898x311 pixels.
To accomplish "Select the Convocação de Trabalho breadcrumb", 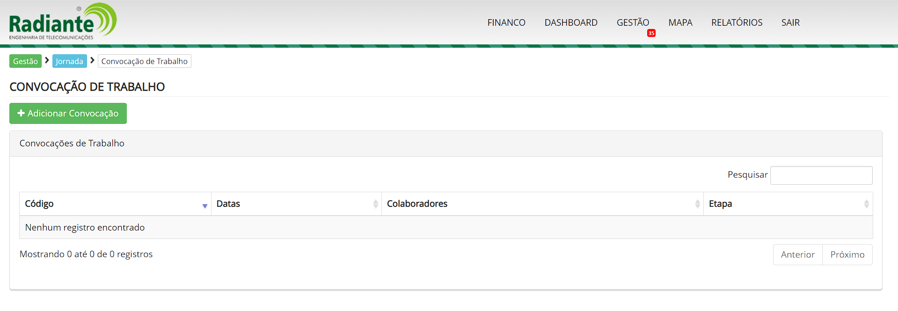I will click(x=144, y=61).
